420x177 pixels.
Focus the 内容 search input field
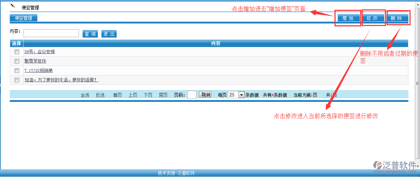coord(51,33)
